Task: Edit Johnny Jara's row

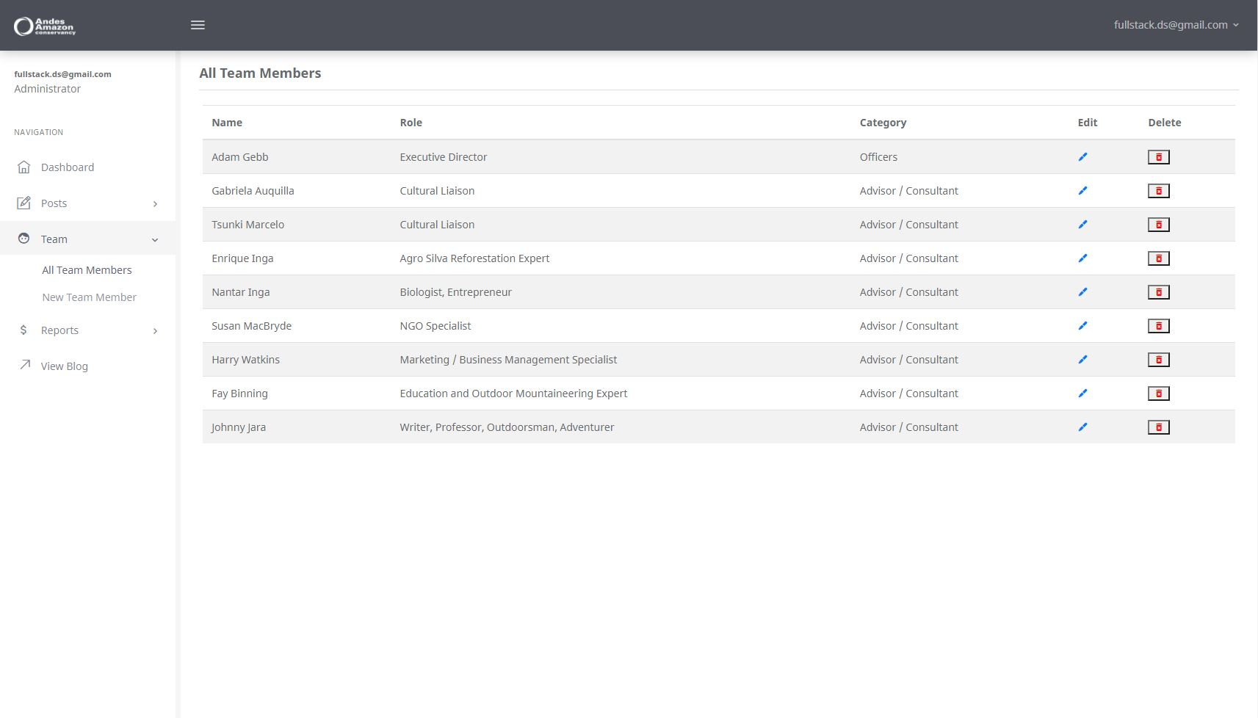Action: pos(1082,427)
